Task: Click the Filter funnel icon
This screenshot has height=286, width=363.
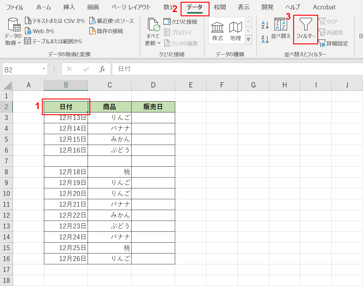Action: tap(306, 24)
